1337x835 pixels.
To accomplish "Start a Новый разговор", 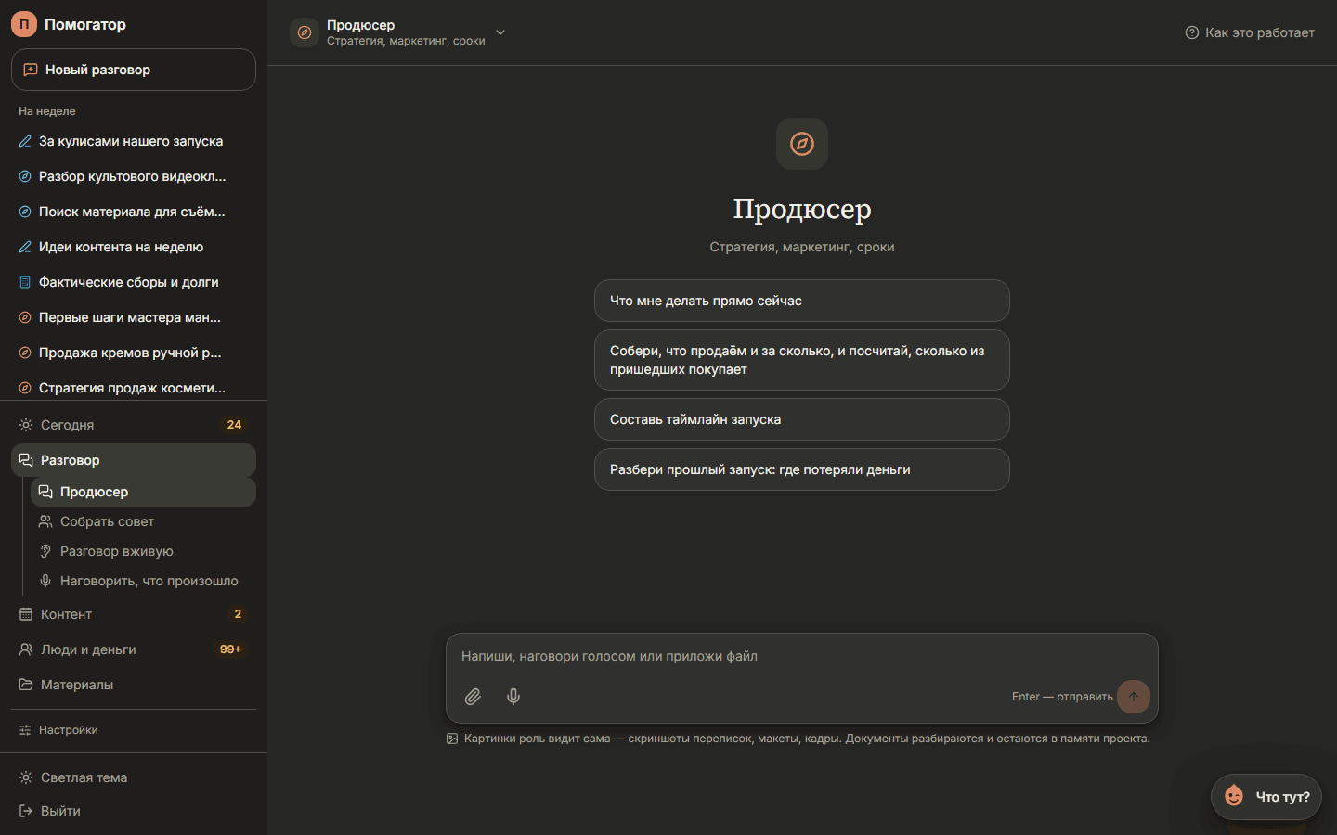I will [x=134, y=70].
